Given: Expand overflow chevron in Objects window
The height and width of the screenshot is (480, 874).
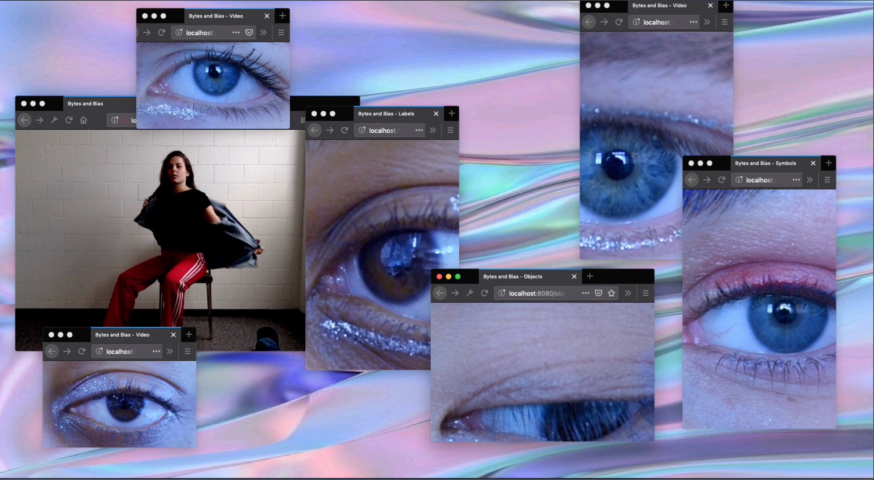Looking at the screenshot, I should point(628,293).
